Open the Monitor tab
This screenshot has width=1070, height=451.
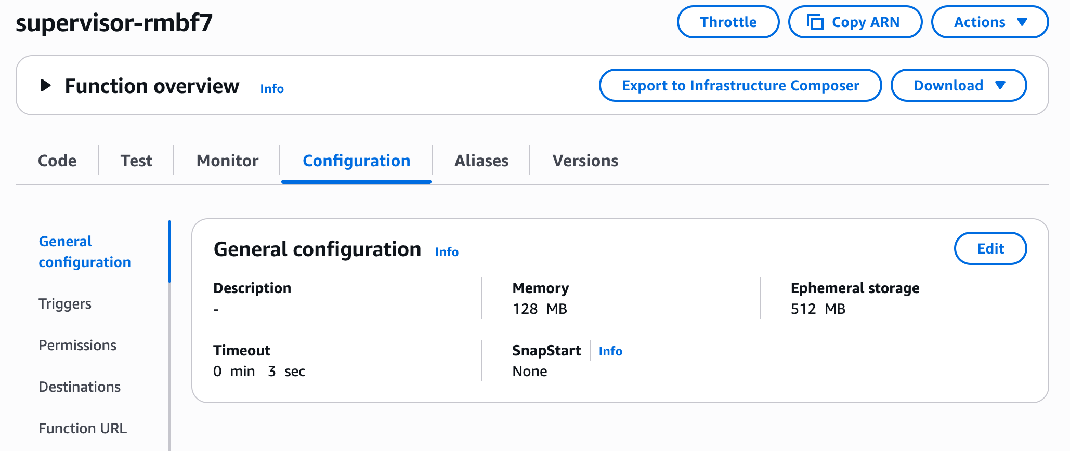(x=227, y=161)
